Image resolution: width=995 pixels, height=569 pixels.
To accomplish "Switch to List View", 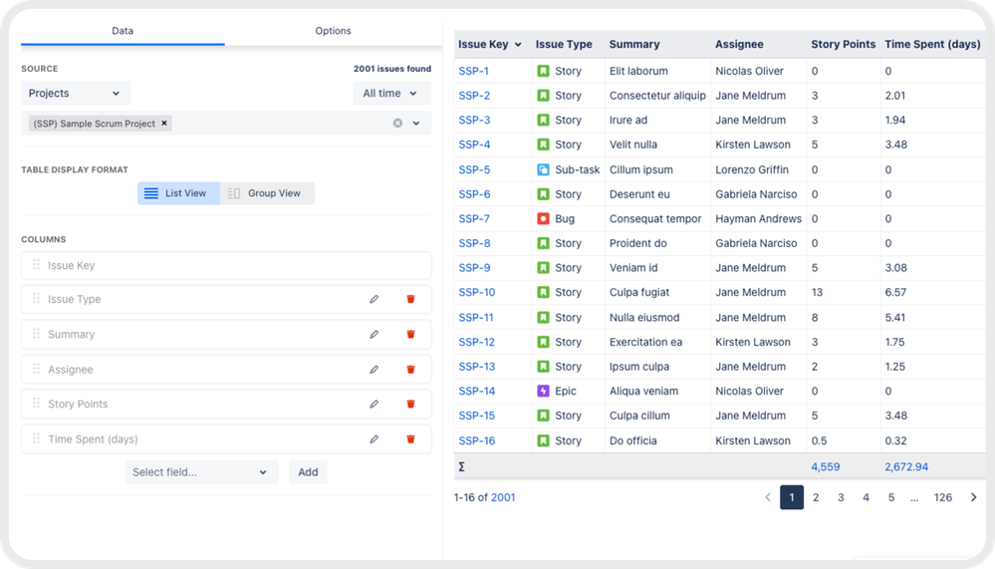I will click(178, 193).
